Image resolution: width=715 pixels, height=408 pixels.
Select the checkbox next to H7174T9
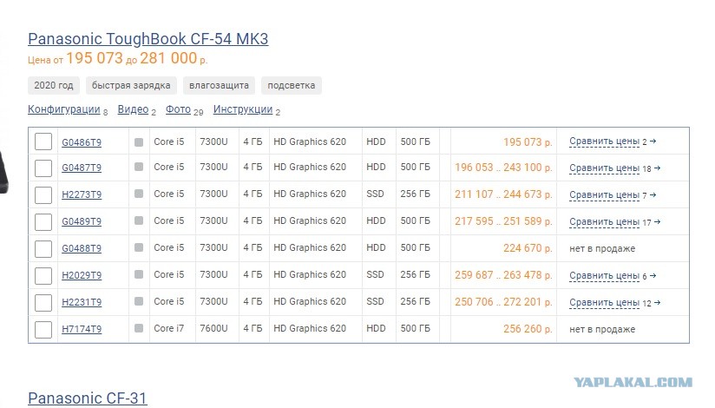click(43, 330)
